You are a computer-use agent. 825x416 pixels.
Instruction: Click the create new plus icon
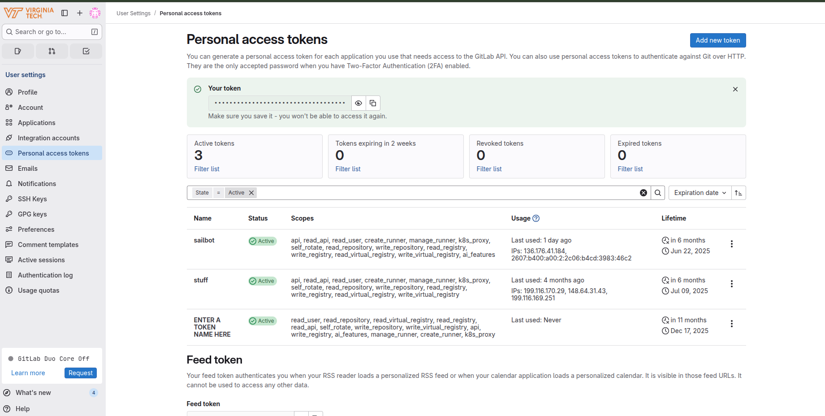[x=80, y=13]
